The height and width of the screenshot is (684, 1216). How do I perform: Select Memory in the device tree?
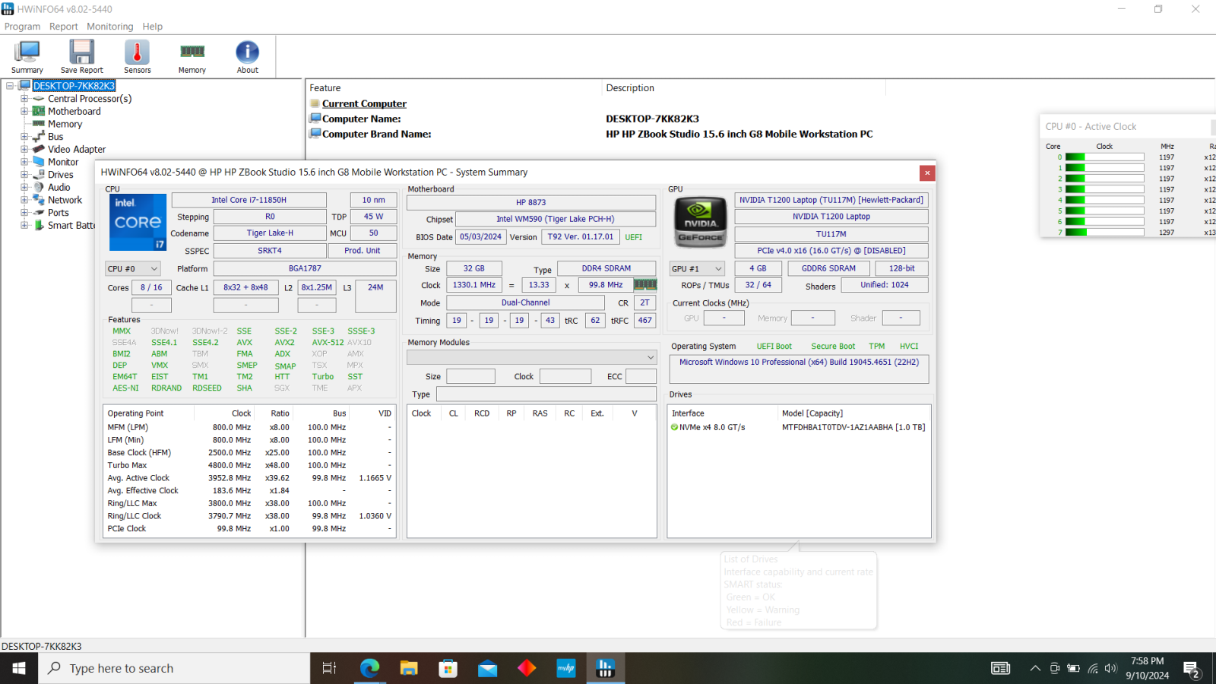[65, 124]
